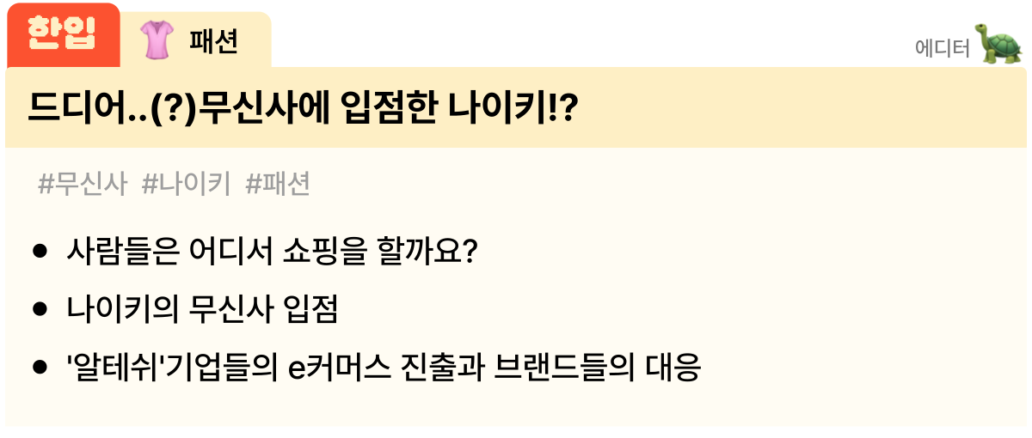
Task: Select list item 나이키의 무신사 입점
Action: coord(202,310)
